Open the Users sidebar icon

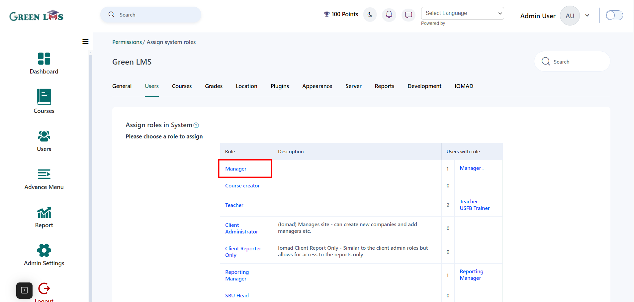[44, 136]
